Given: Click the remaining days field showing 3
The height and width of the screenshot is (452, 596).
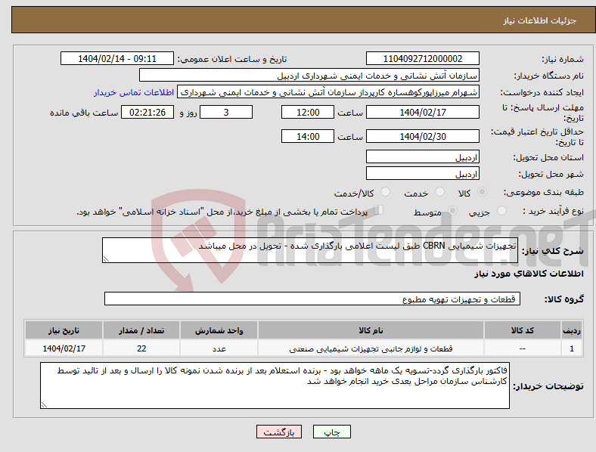Looking at the screenshot, I should [226, 112].
